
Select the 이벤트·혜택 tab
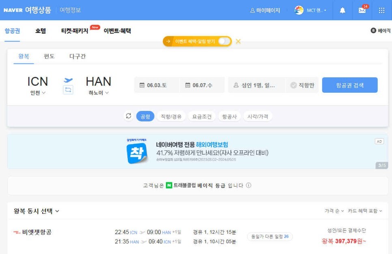tap(117, 31)
